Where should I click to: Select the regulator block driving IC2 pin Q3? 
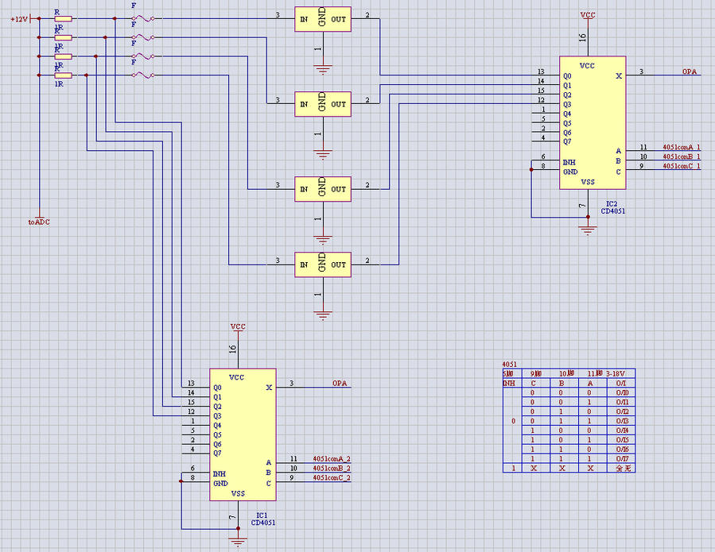pos(323,264)
